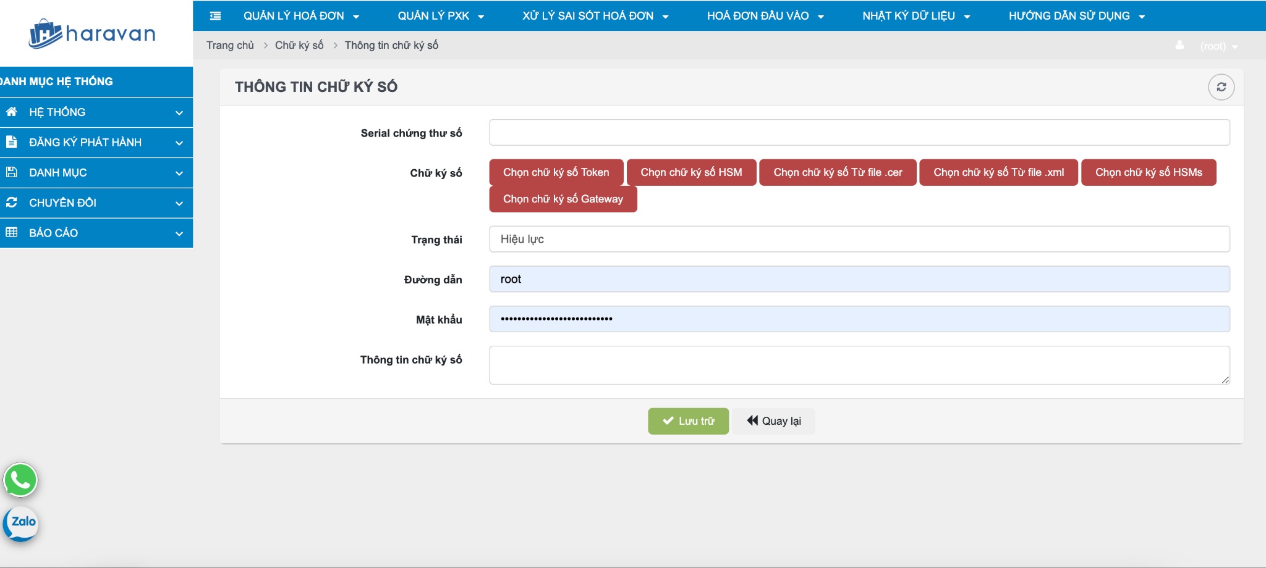The image size is (1266, 568).
Task: Click the user profile icon
Action: [1179, 46]
